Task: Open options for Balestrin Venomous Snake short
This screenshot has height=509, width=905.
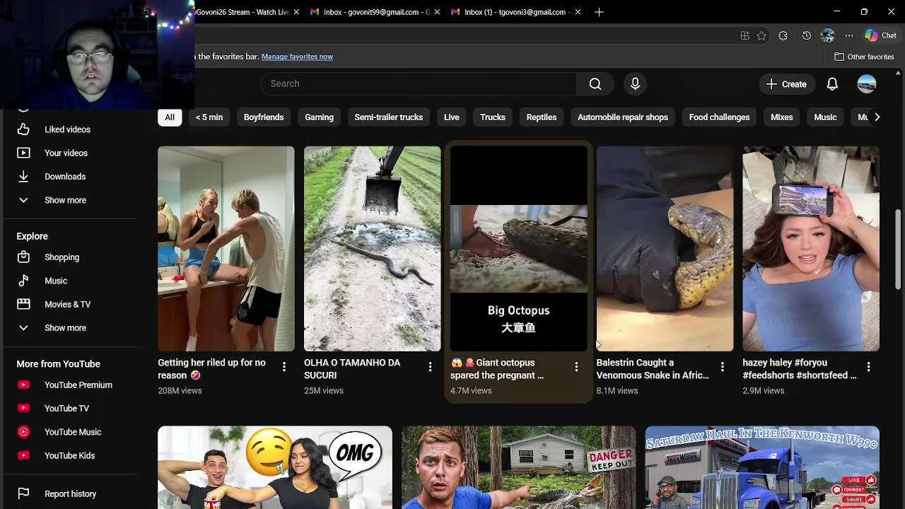Action: click(x=723, y=366)
